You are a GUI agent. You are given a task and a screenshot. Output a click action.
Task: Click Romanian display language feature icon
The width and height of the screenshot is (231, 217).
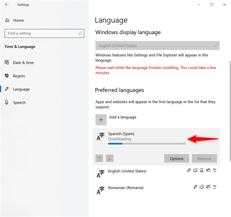195,187
